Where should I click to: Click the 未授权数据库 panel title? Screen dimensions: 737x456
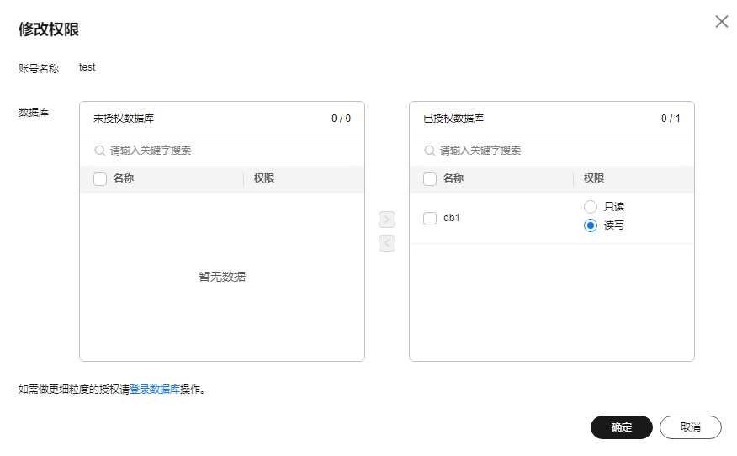pos(124,119)
